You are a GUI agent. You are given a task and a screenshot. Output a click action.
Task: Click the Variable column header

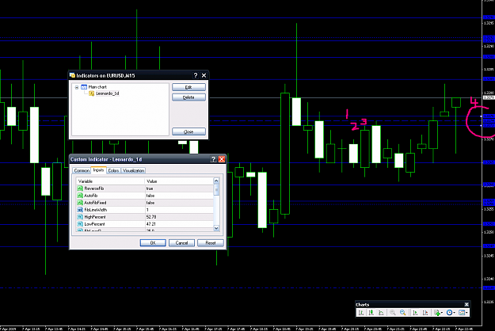(110, 181)
